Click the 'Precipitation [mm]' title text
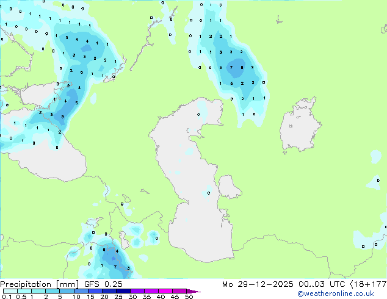 (x=40, y=284)
